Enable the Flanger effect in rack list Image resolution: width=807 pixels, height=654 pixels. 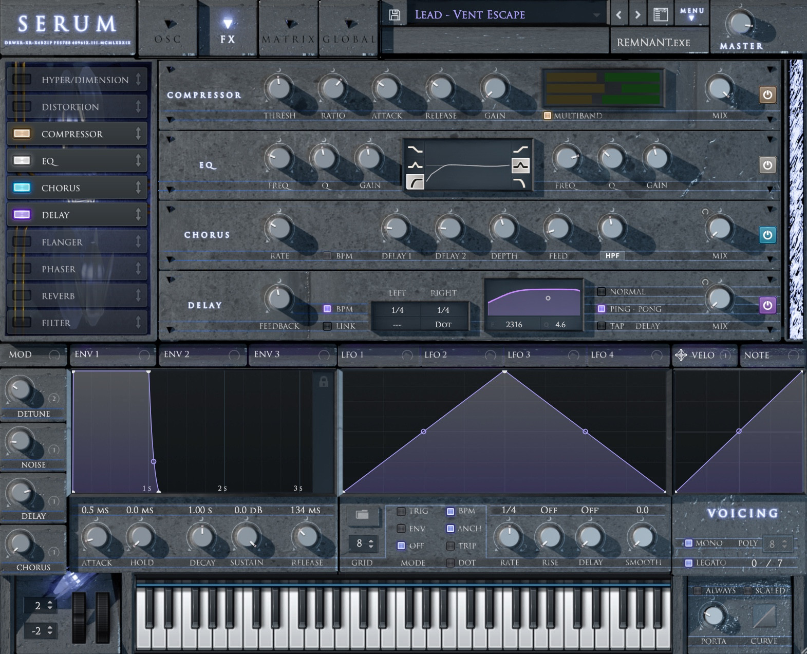(22, 241)
